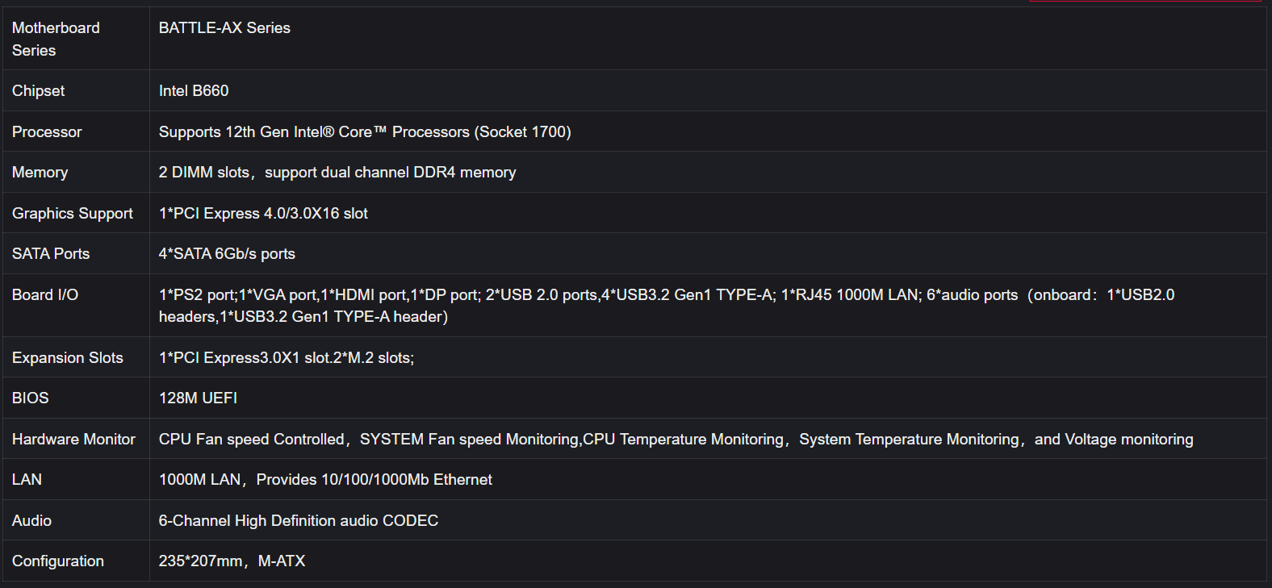Viewport: 1272px width, 588px height.
Task: Click the PCI Express 4.0/3.0X16 slot text
Action: pos(263,214)
